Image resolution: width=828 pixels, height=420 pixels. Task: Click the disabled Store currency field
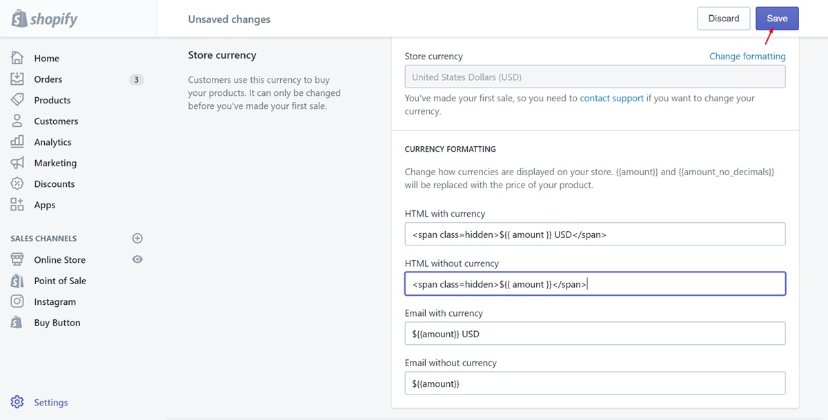pyautogui.click(x=595, y=77)
